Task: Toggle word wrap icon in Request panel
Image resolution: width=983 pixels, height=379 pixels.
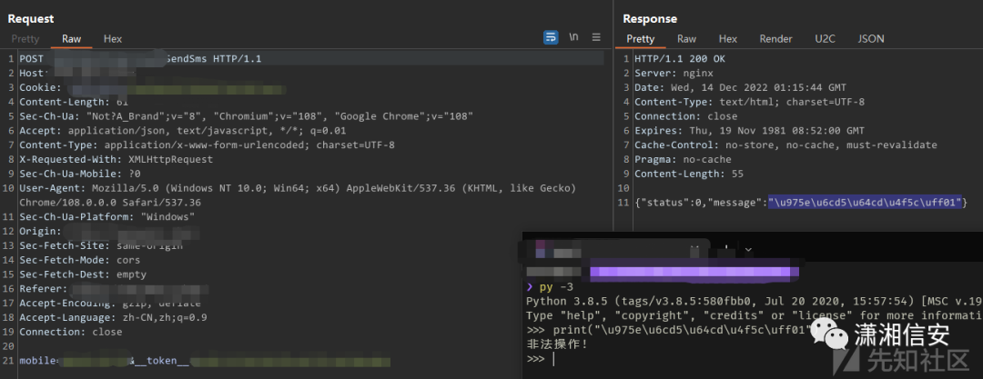Action: 551,37
